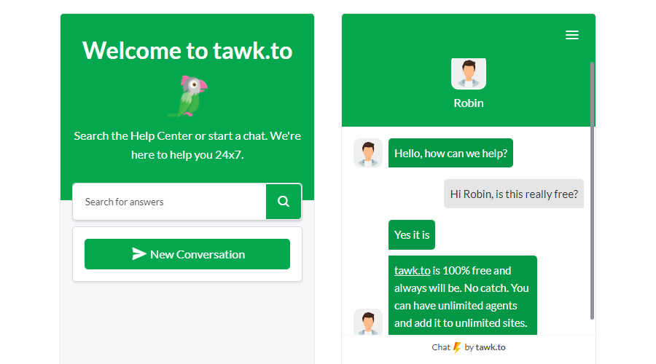The width and height of the screenshot is (656, 364).
Task: Open the hamburger menu in chat header
Action: click(572, 35)
